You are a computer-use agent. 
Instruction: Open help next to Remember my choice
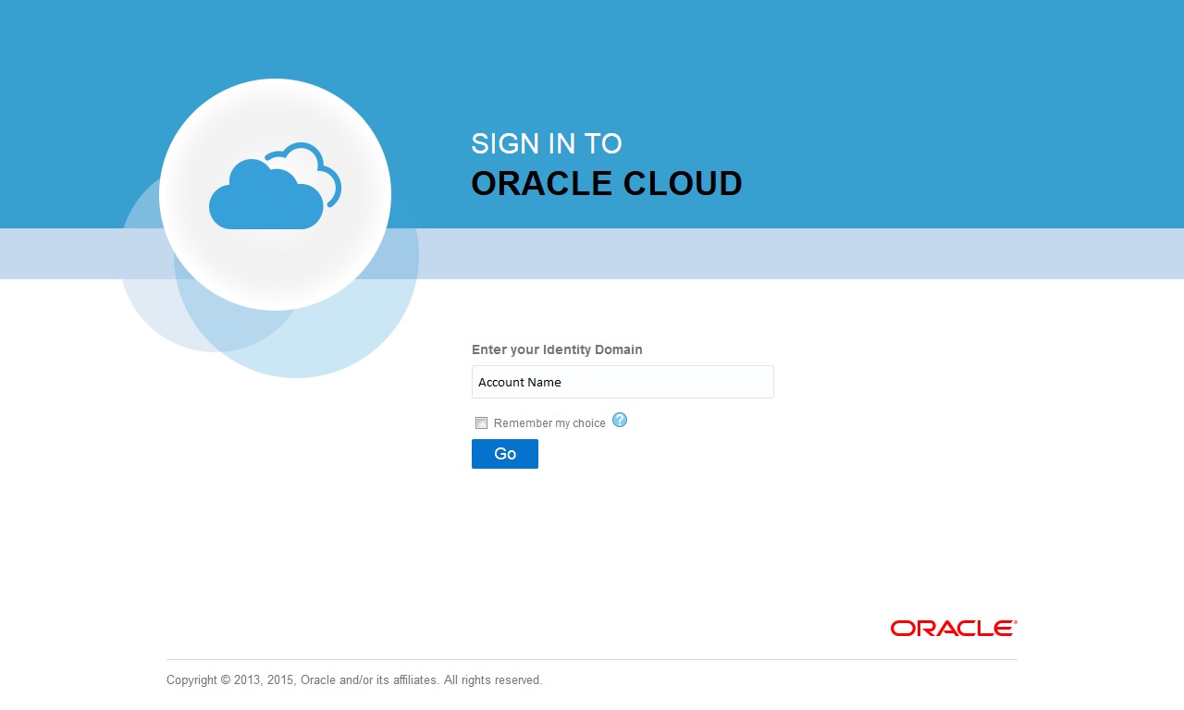[x=620, y=421]
